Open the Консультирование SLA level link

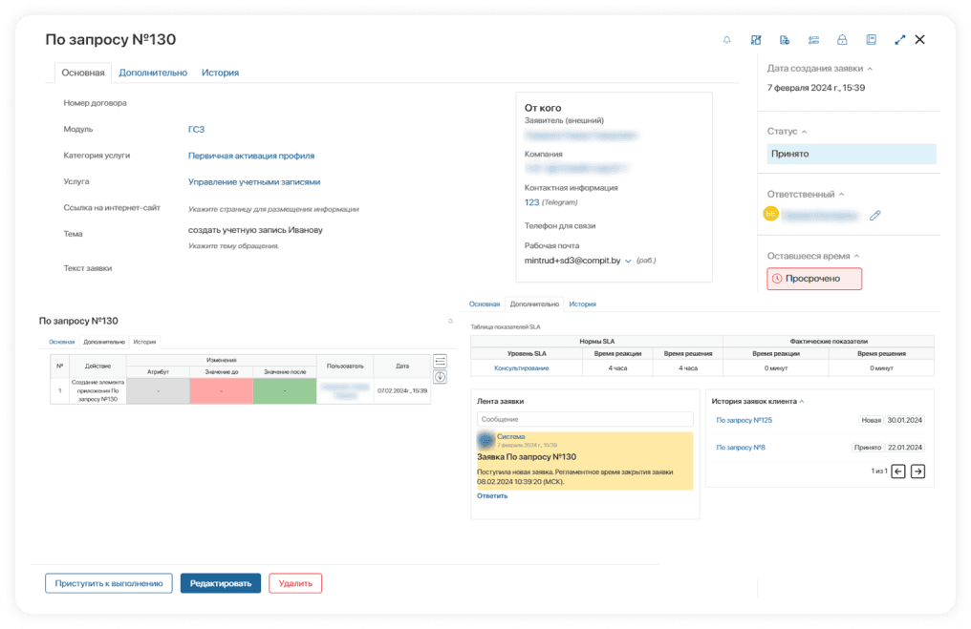click(x=522, y=368)
